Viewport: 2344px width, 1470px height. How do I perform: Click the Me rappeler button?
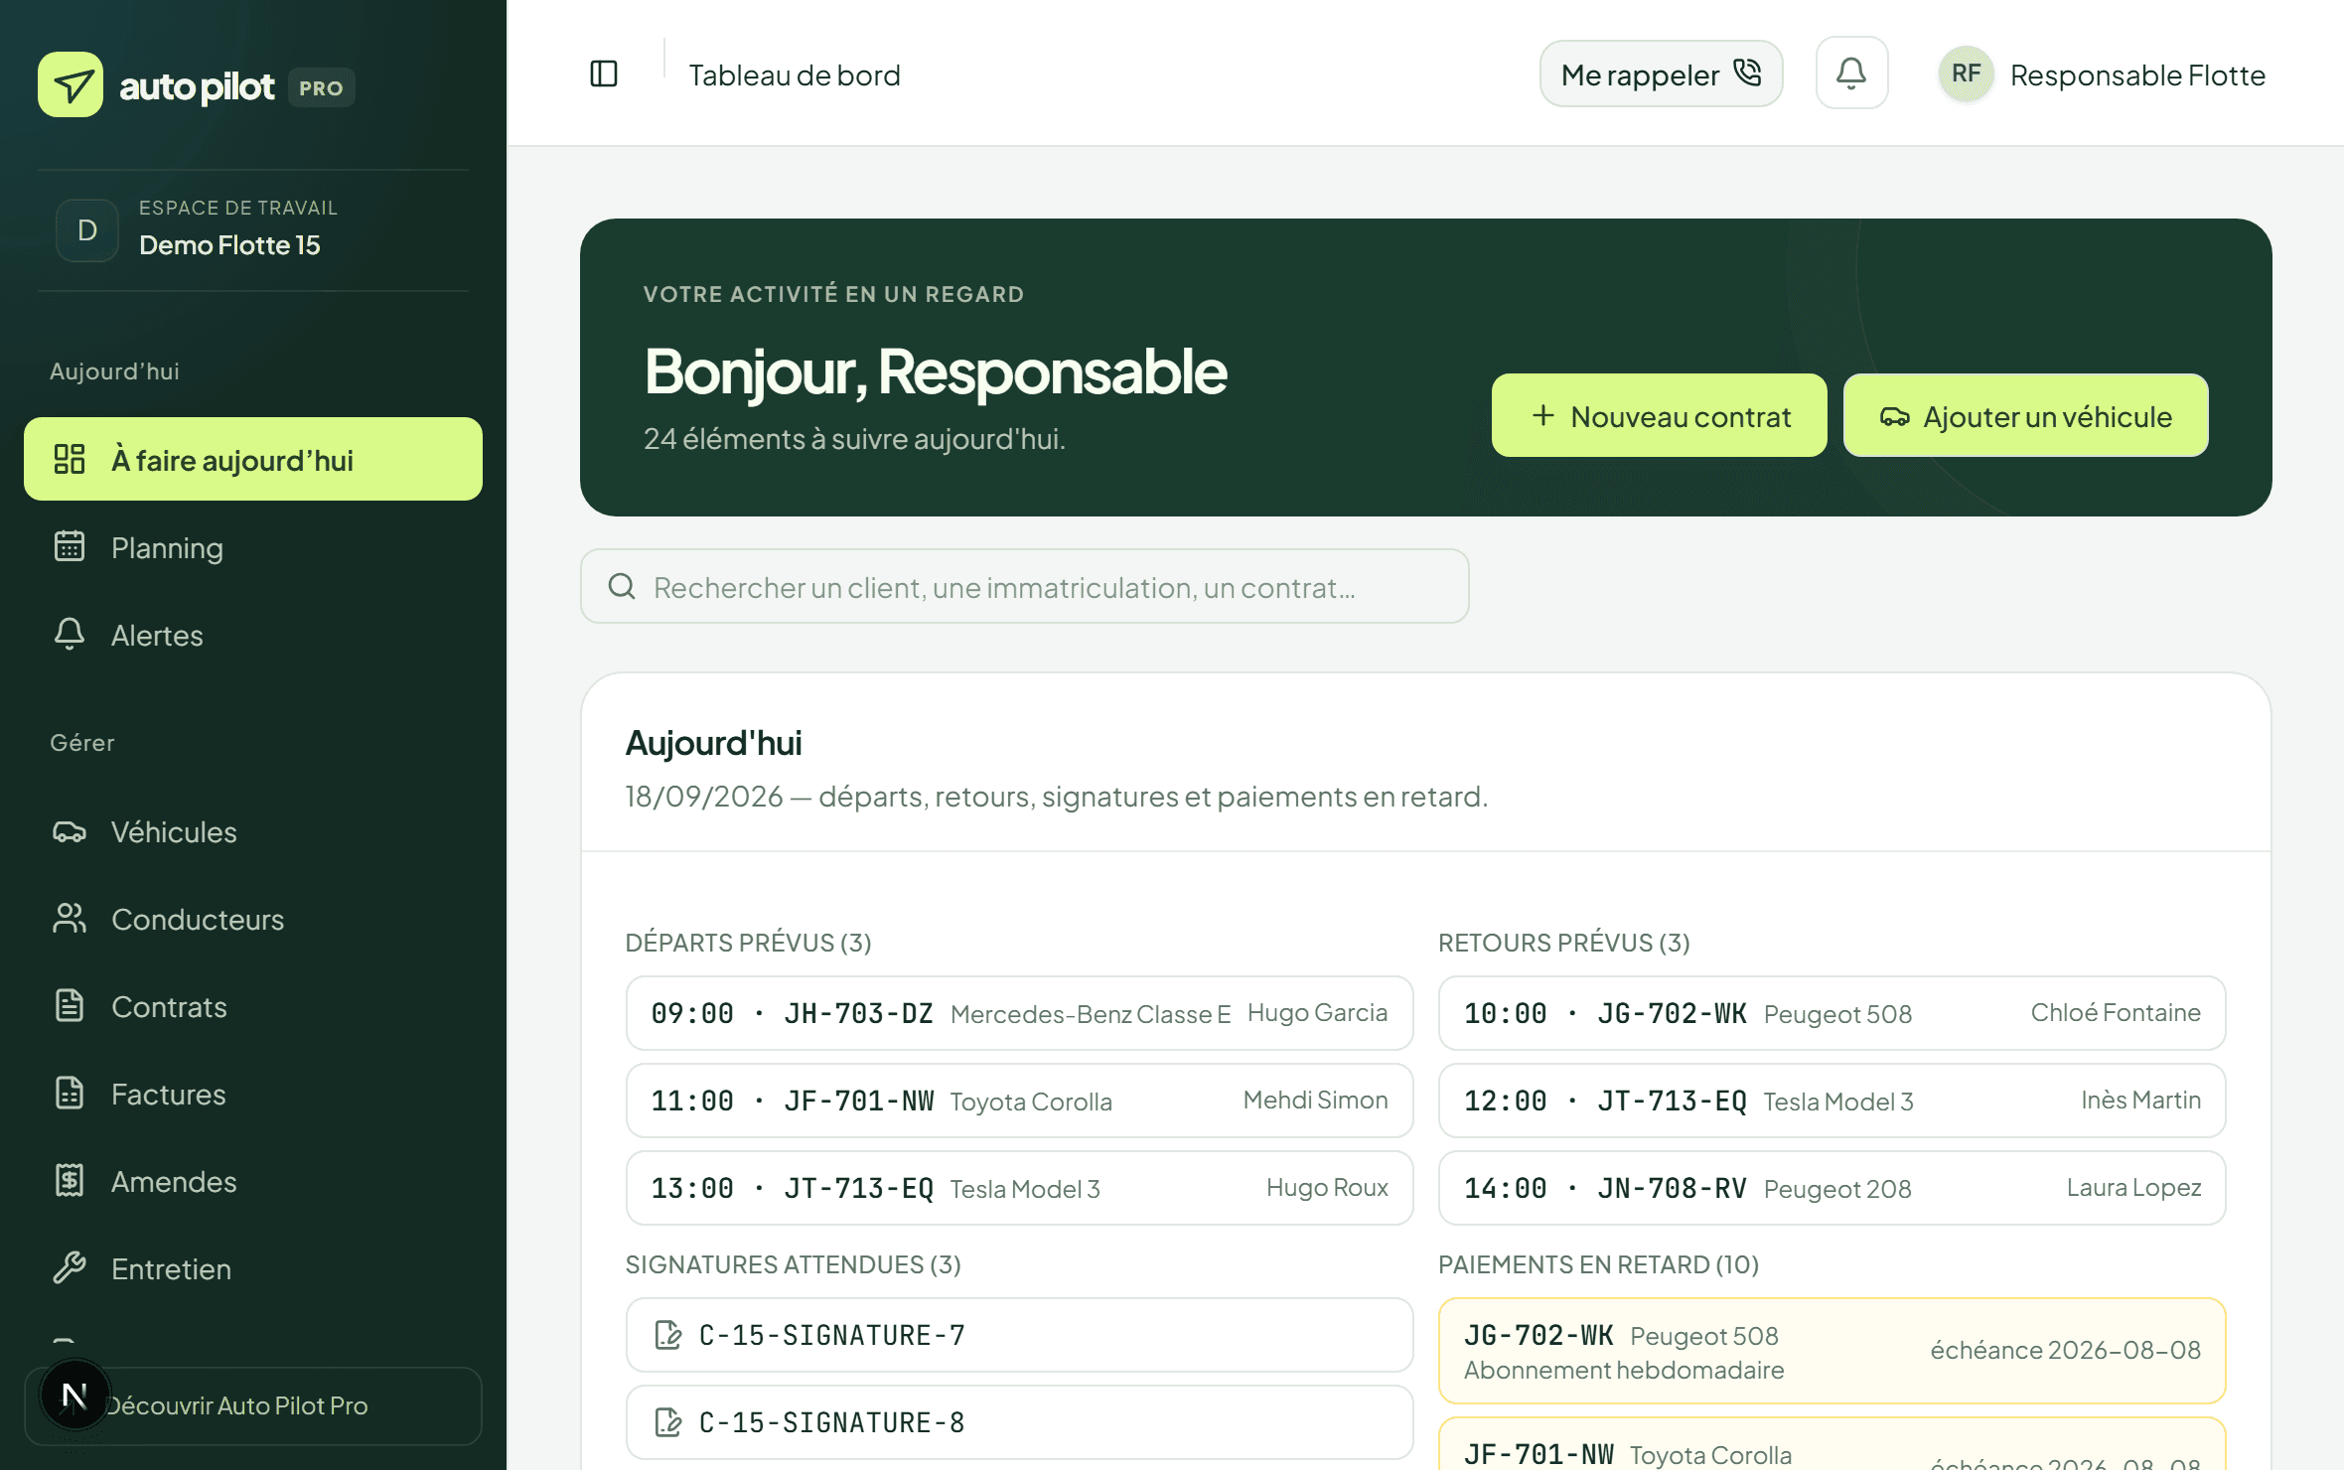click(x=1661, y=73)
